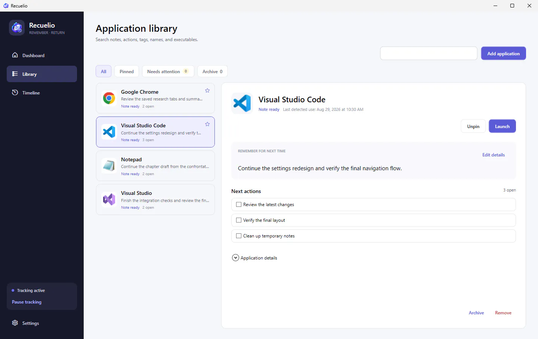Click the Add application button

click(x=503, y=53)
